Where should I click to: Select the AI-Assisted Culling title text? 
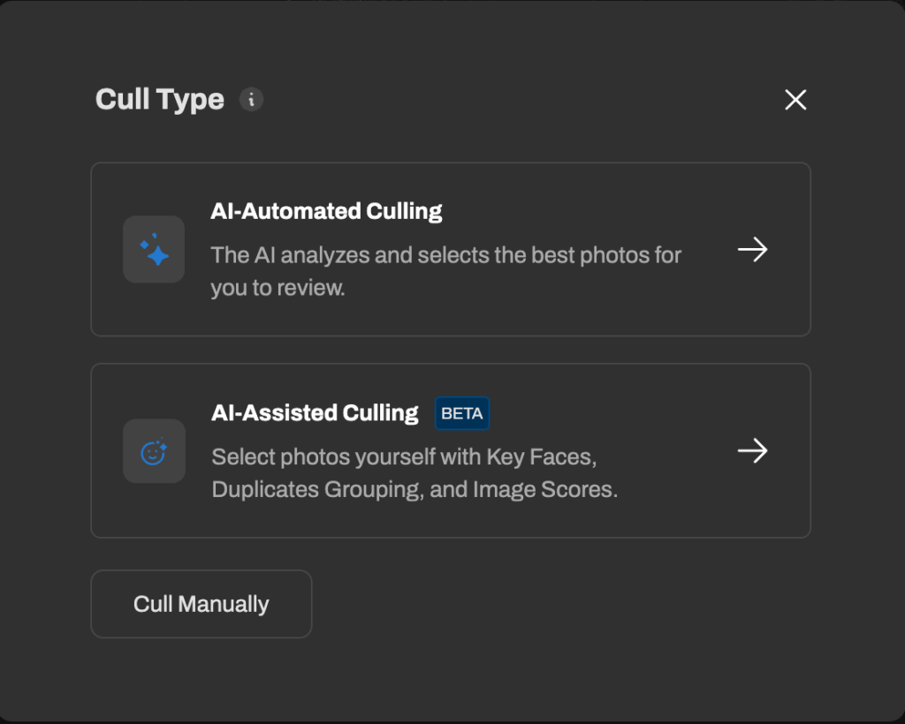point(315,412)
